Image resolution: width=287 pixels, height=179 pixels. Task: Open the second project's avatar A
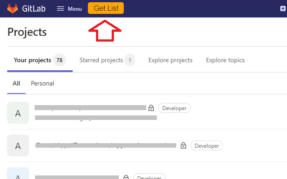tap(18, 145)
